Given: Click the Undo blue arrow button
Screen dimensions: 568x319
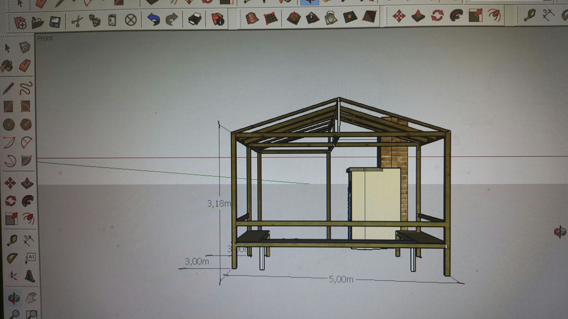Looking at the screenshot, I should tap(153, 19).
